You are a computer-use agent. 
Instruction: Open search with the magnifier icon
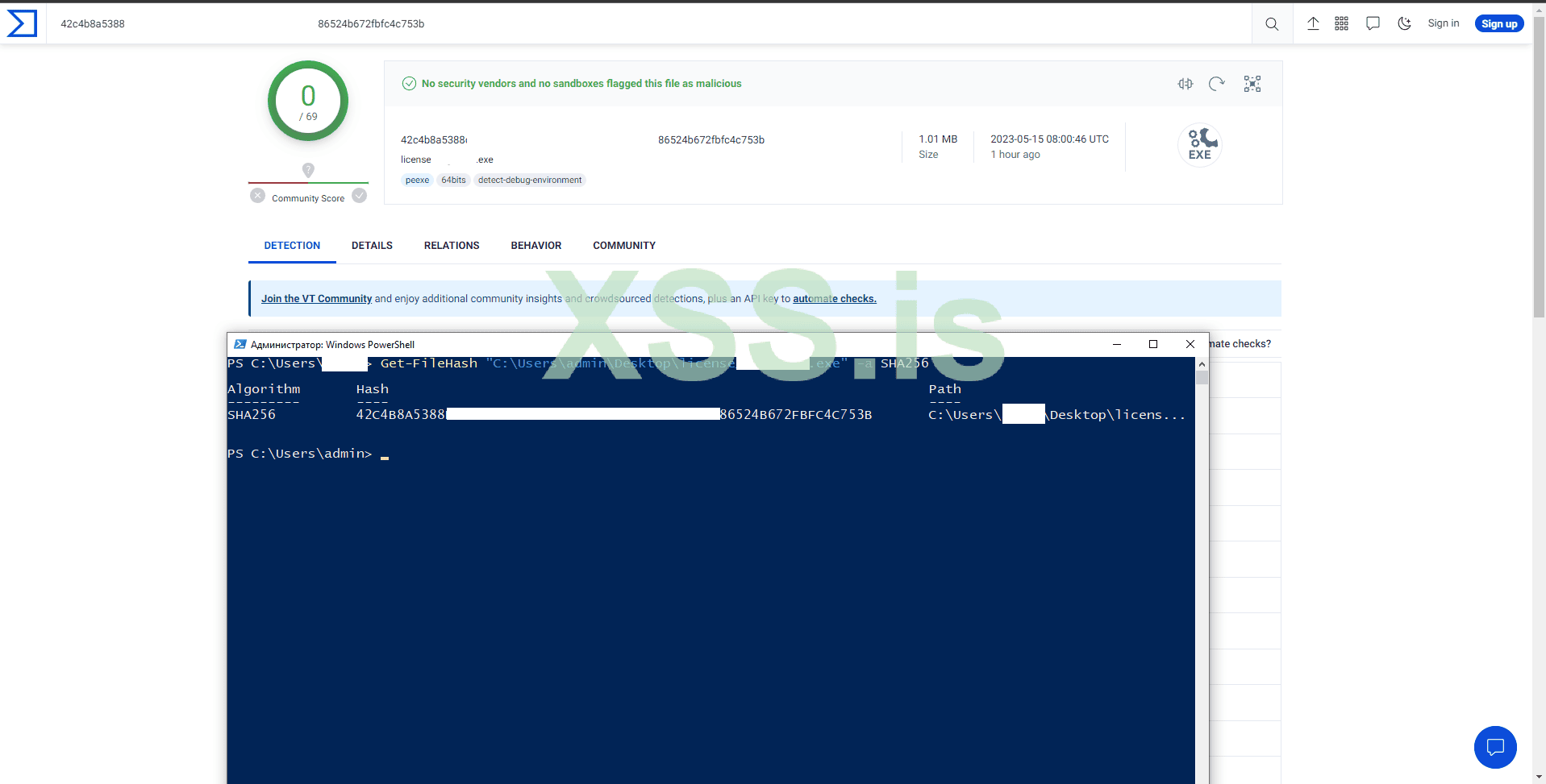click(x=1272, y=24)
